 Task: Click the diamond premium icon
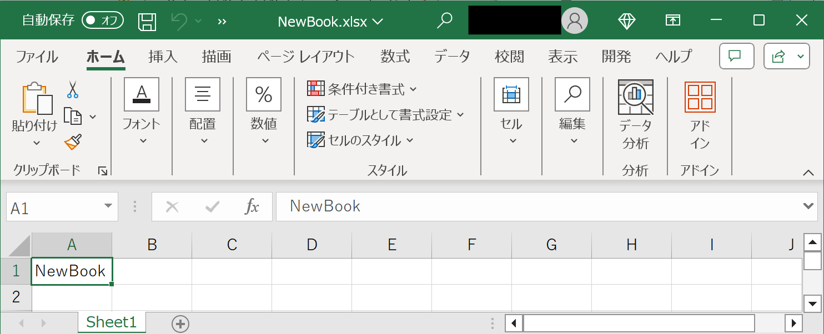627,21
